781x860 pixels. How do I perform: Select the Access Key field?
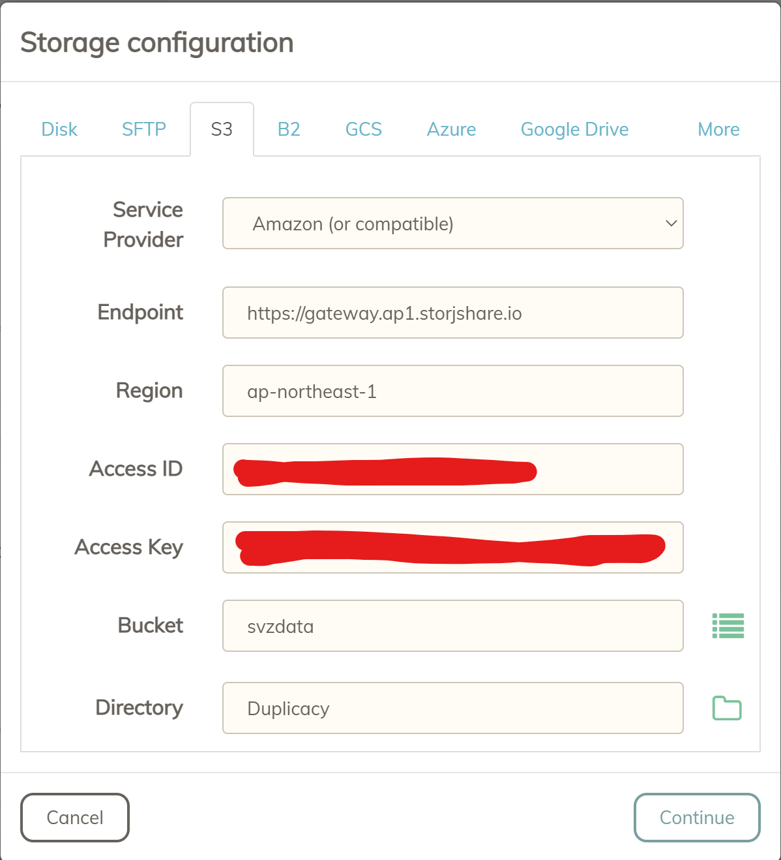453,547
